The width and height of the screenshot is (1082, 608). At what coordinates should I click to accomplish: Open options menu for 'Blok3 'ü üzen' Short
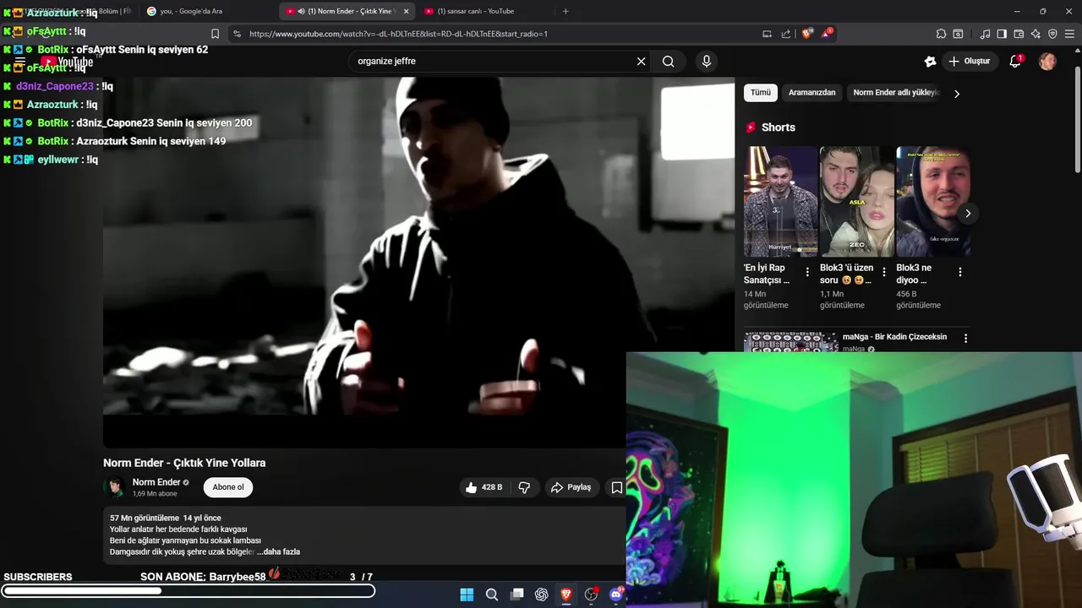pyautogui.click(x=884, y=272)
